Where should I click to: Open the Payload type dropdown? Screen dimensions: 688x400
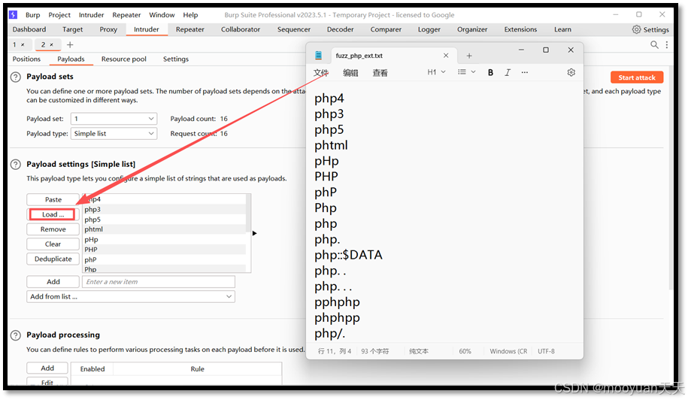(114, 134)
